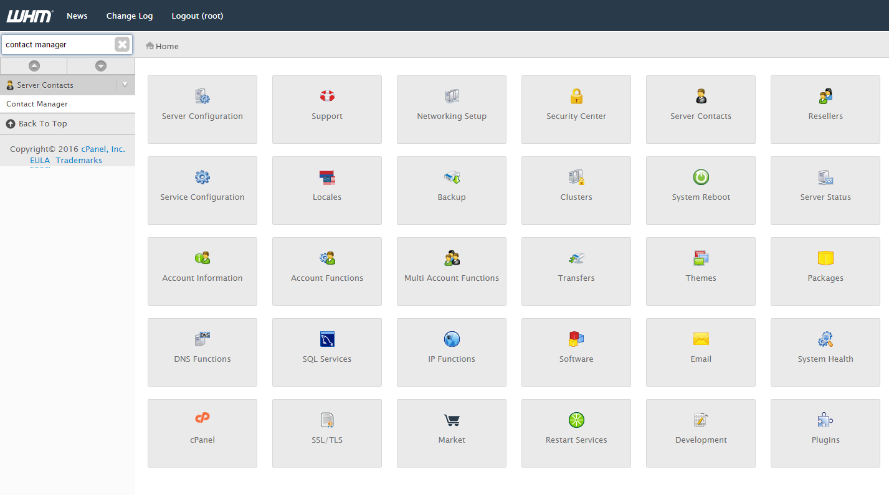Screen dimensions: 889x495
Task: Open the Email envelope icon
Action: pyautogui.click(x=701, y=339)
